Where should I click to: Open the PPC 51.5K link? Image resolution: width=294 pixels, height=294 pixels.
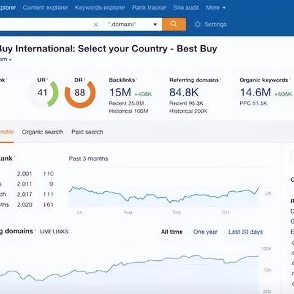pos(254,104)
